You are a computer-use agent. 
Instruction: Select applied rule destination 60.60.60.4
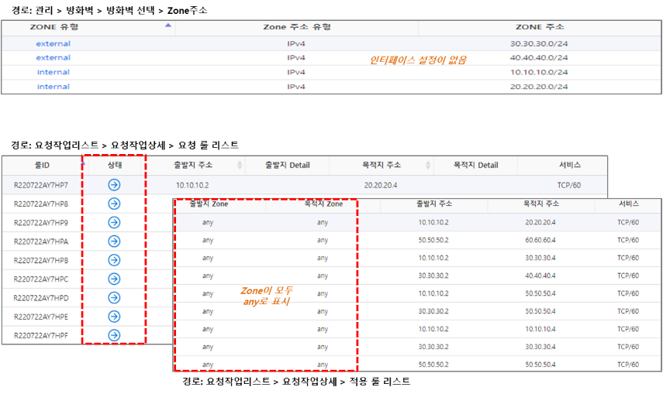(x=540, y=240)
